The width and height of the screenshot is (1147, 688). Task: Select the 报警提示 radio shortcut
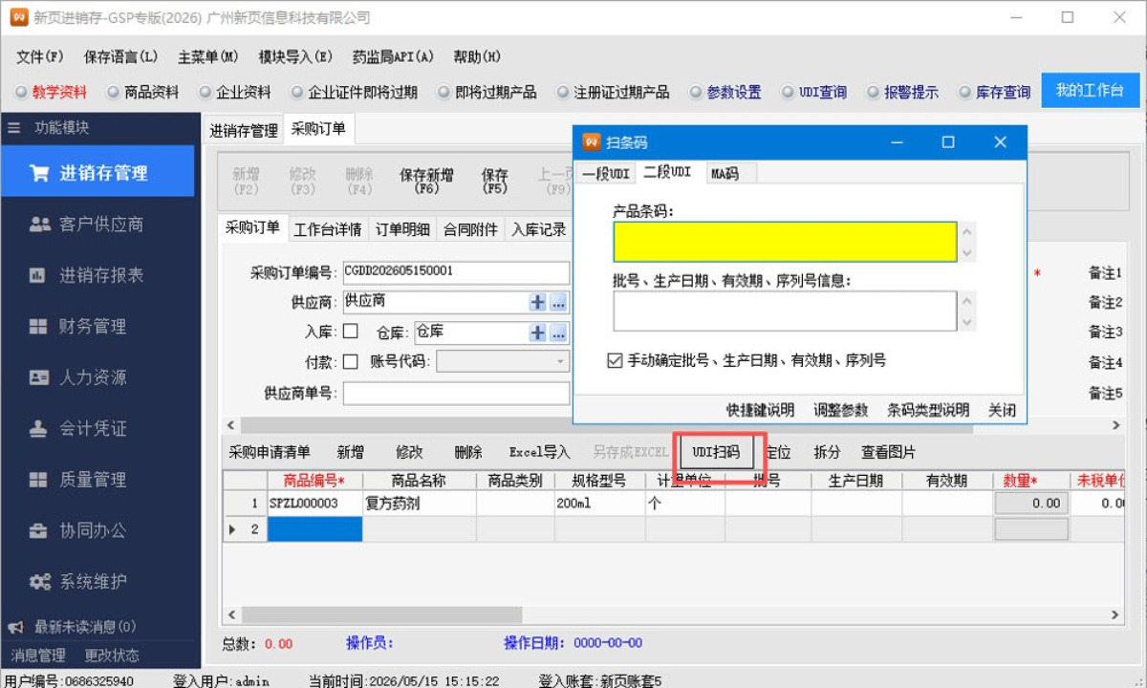click(x=902, y=93)
